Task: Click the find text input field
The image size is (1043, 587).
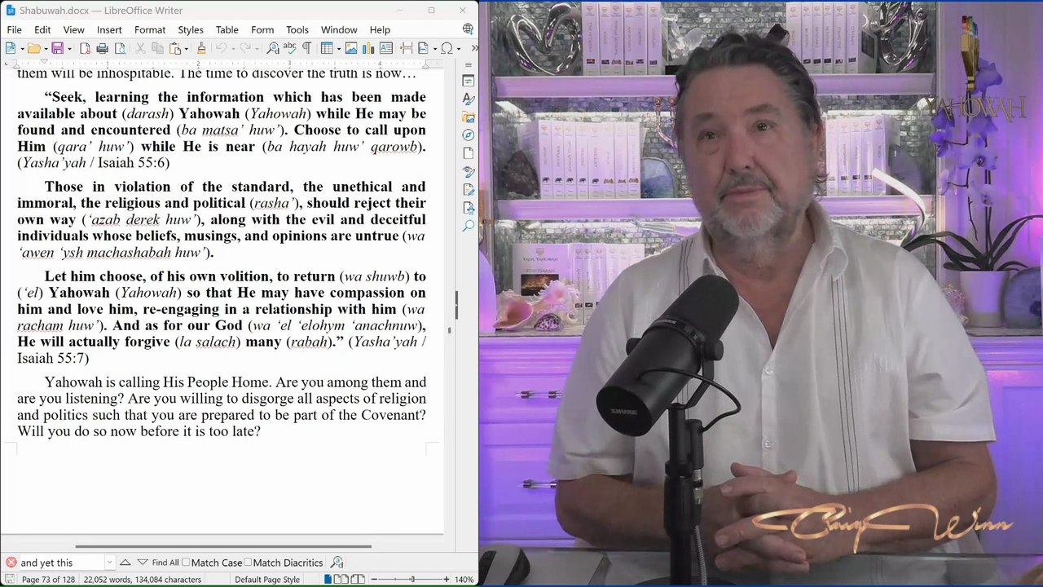Action: (x=62, y=563)
